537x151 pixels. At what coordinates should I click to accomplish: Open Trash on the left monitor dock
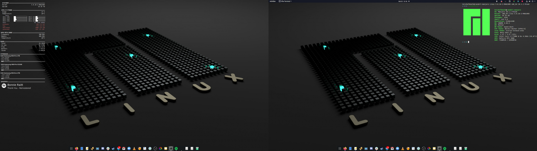tap(197, 148)
